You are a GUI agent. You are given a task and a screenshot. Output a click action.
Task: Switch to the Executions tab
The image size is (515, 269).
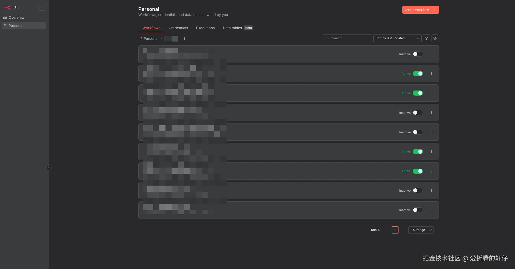205,28
